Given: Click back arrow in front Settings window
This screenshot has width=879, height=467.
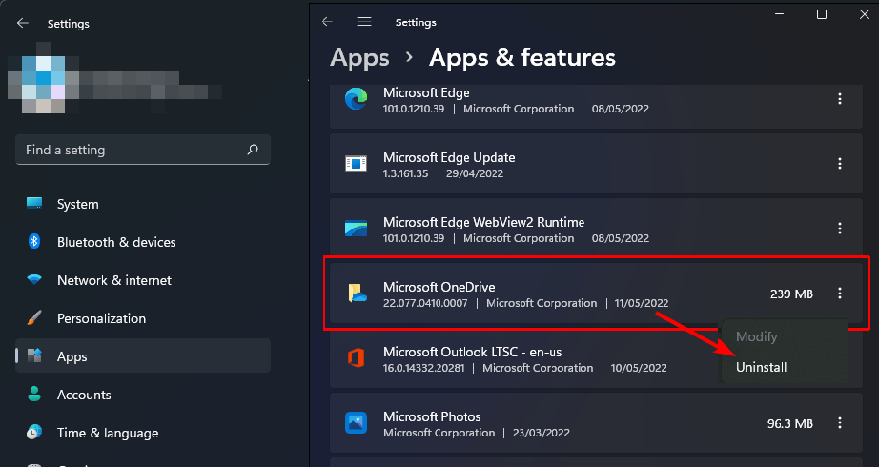Looking at the screenshot, I should [x=327, y=22].
